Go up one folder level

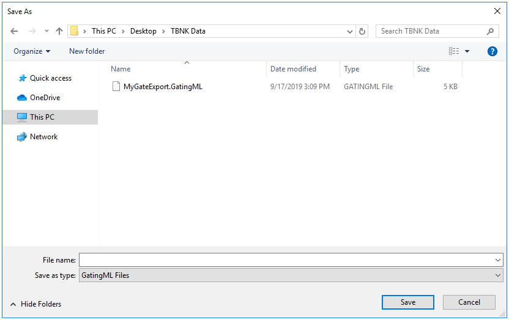pos(59,31)
